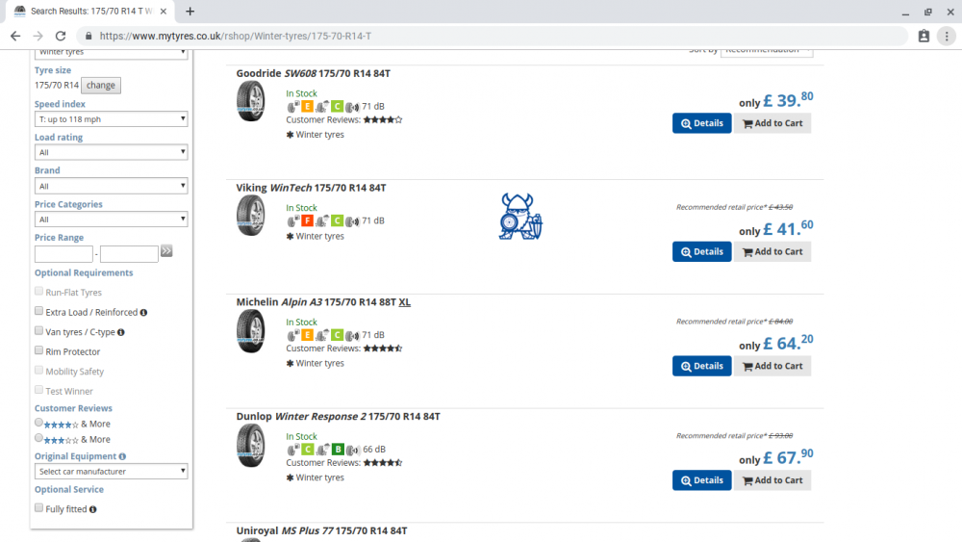Screen dimensions: 962x542
Task: Click Michelin customer review stars
Action: click(383, 348)
